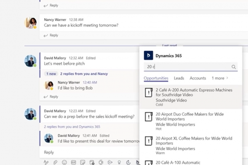Open the text Format options
Viewport: 248px width, 165px height.
pyautogui.click(x=46, y=162)
